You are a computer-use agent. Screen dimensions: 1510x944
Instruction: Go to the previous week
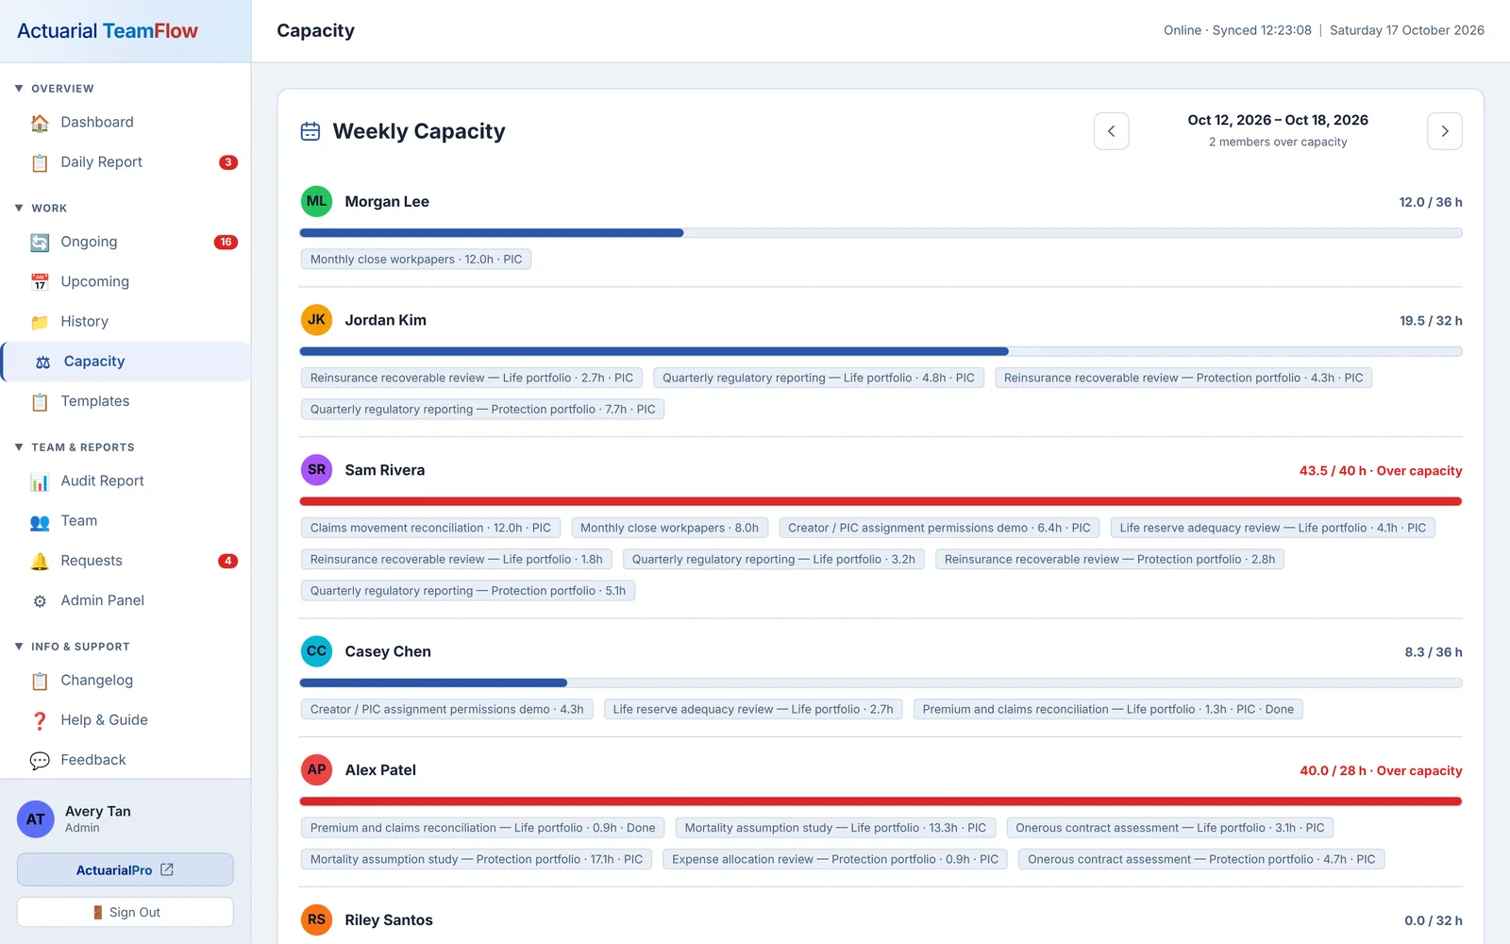pyautogui.click(x=1111, y=131)
